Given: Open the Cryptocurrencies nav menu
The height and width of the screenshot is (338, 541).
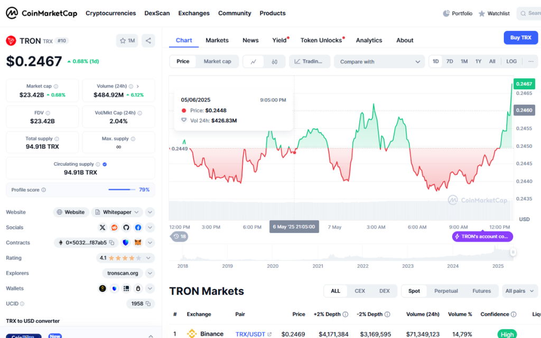Looking at the screenshot, I should 111,13.
